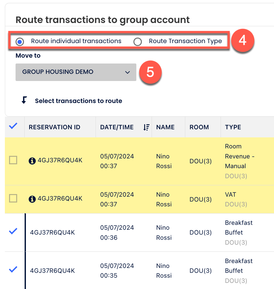Click red step 5 annotation badge
The image size is (274, 289).
[150, 72]
